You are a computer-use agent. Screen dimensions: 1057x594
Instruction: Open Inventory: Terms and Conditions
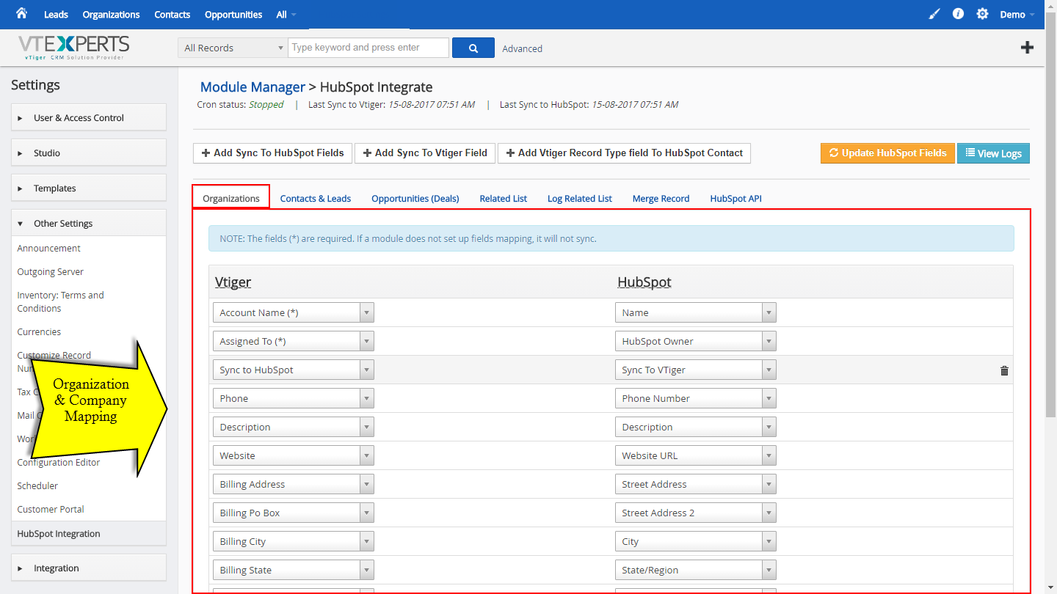(61, 301)
